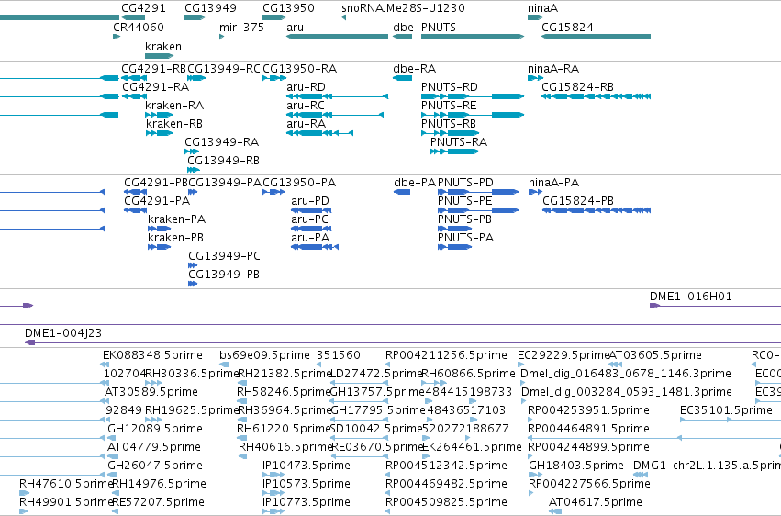The image size is (781, 516).
Task: Click the aru-PD protein label
Action: coord(310,201)
